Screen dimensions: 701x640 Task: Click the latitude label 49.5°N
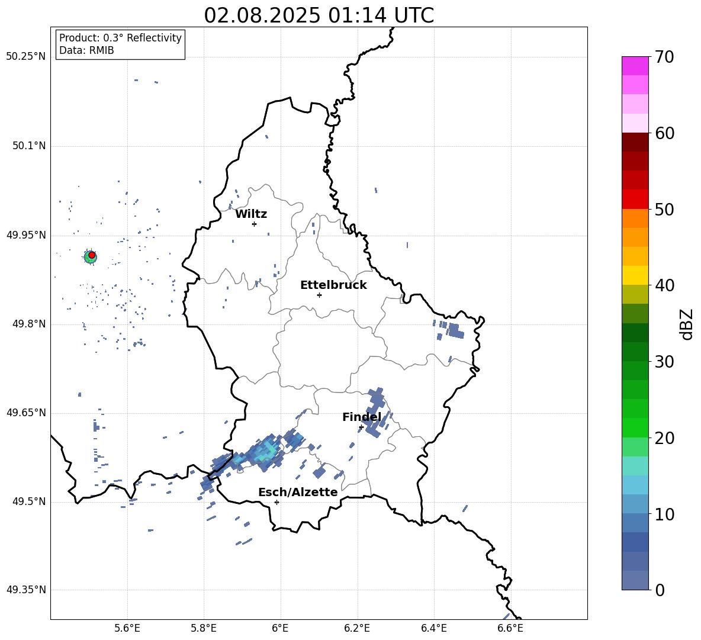[x=29, y=501]
